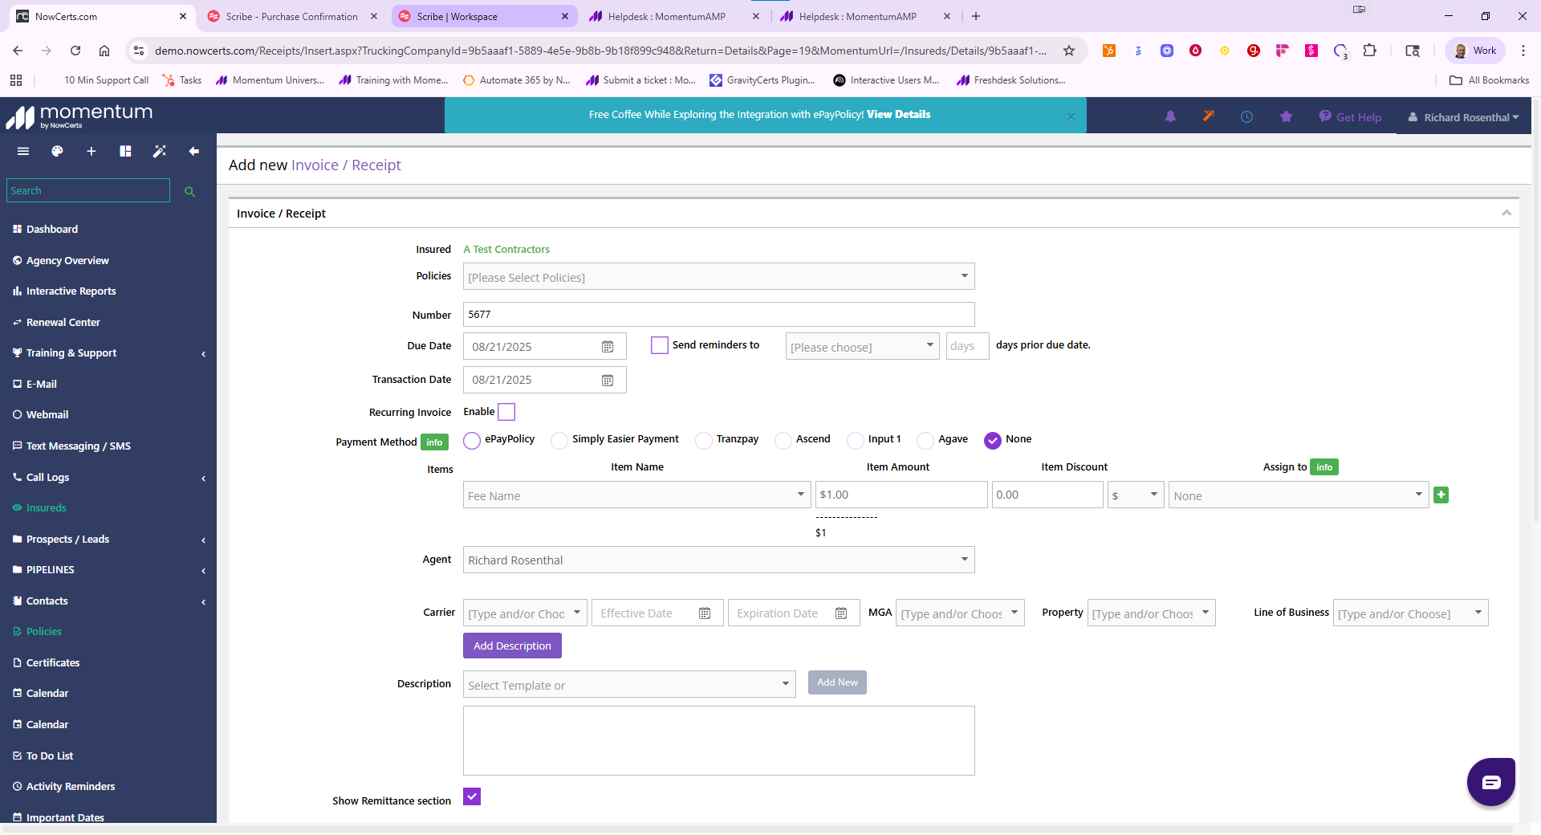Open the Description template dropdown
1541x835 pixels.
click(629, 684)
